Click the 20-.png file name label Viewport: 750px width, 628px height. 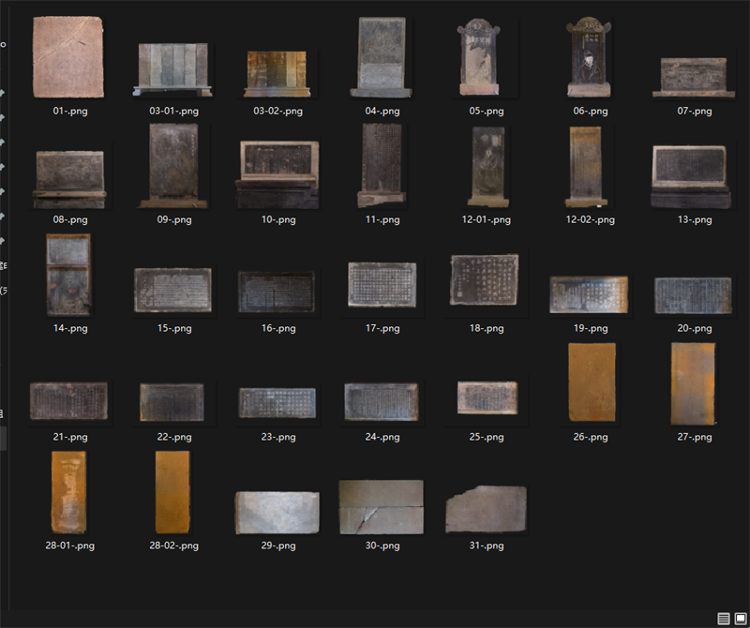tap(695, 328)
